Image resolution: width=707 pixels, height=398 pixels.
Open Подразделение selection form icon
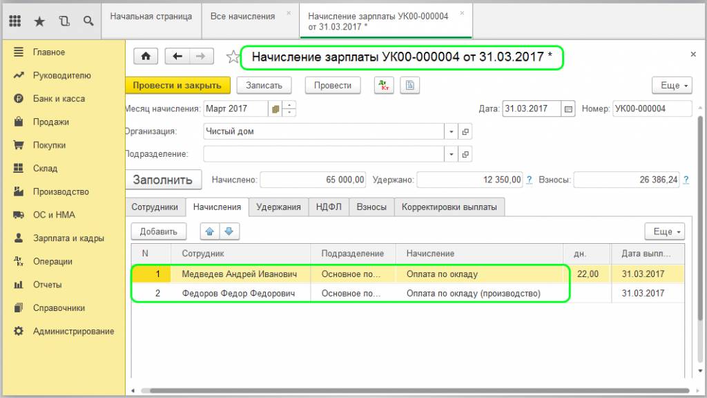pos(465,154)
